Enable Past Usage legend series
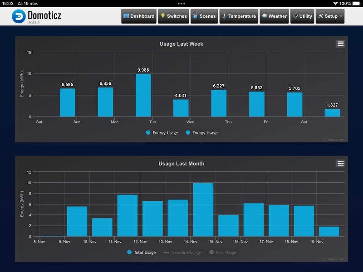This screenshot has width=363, height=272. [x=223, y=253]
